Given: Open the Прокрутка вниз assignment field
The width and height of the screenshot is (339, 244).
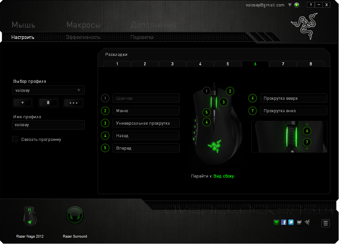Looking at the screenshot, I should 293,111.
